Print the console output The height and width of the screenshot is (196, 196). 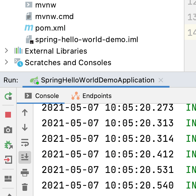(25, 173)
